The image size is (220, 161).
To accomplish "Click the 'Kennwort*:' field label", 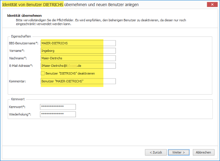I will 17,107.
